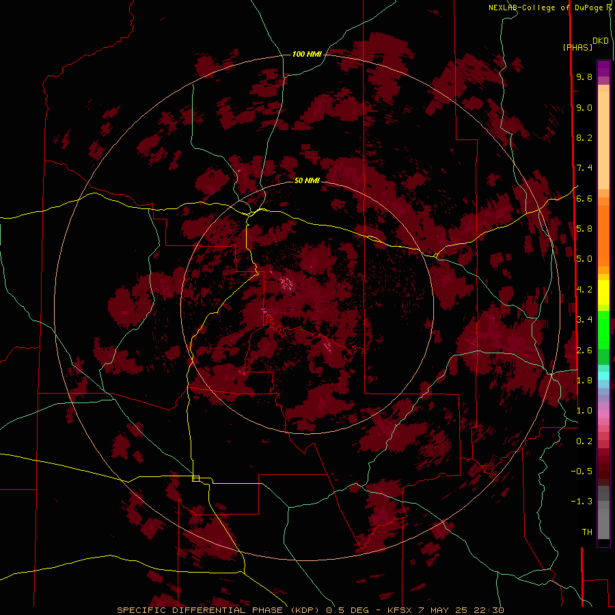Screen dimensions: 615x615
Task: Click the 6.6 value on the scale
Action: (584, 198)
